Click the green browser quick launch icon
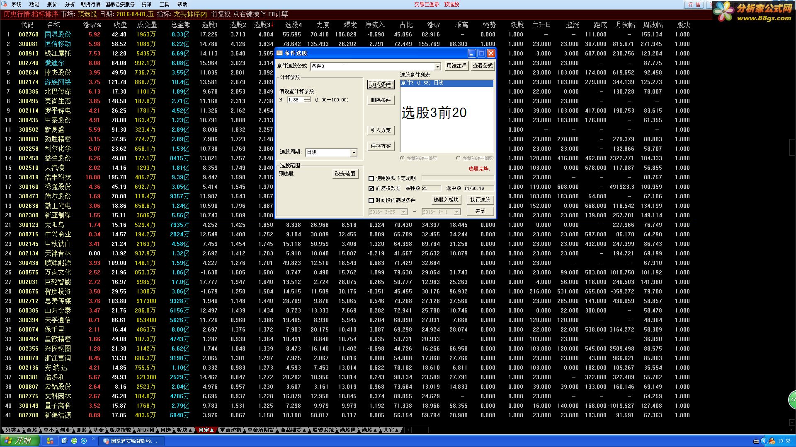 pos(74,441)
